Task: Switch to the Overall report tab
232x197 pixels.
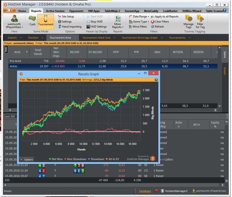Action: coord(12,38)
